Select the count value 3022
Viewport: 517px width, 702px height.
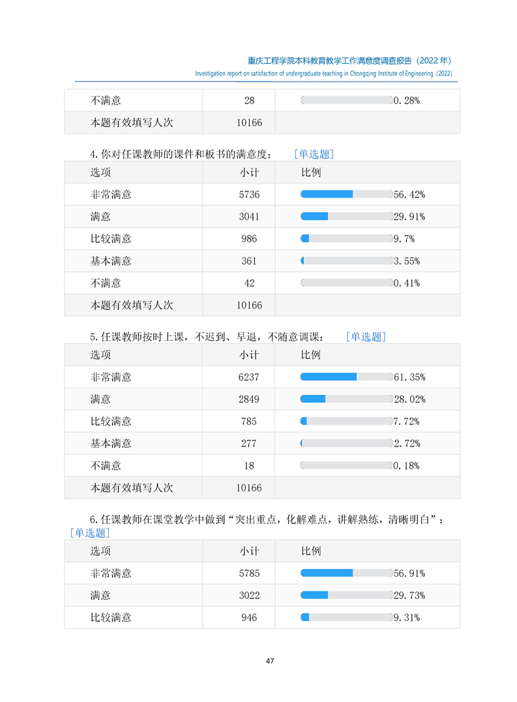click(x=249, y=595)
